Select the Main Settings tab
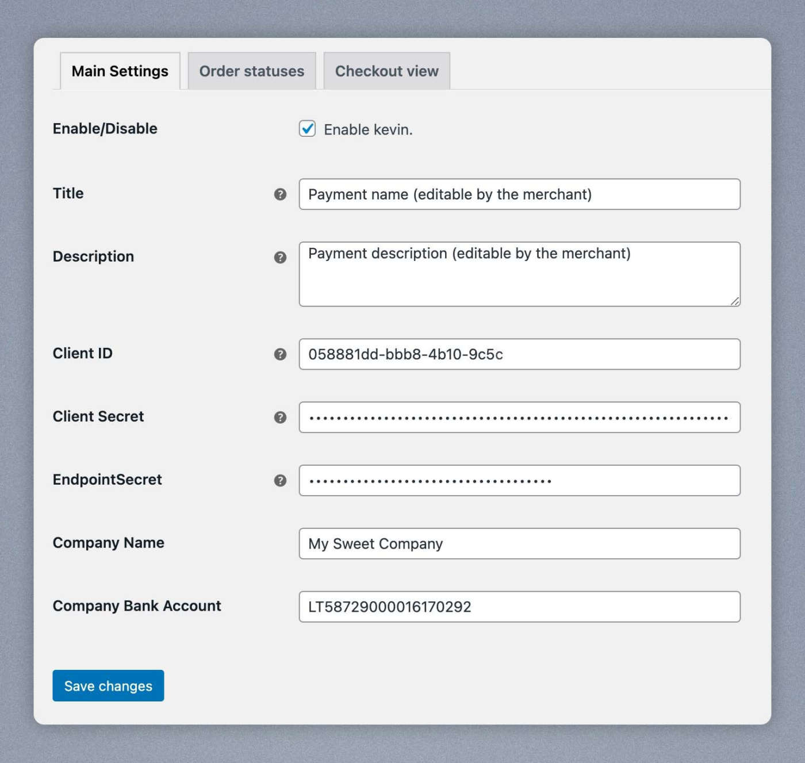 [x=120, y=71]
